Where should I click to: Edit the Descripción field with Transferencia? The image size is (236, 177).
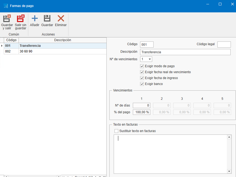(185, 52)
